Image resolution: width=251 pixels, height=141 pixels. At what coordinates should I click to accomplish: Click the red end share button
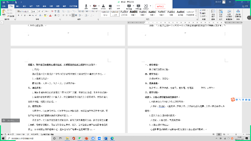[x=160, y=6]
